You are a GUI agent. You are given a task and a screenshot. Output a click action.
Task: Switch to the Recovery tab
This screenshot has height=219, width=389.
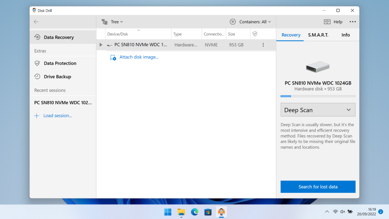(291, 35)
